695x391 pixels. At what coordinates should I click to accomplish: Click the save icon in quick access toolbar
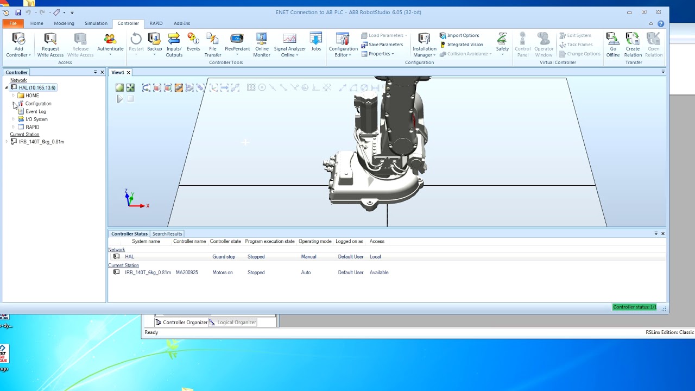(x=18, y=12)
